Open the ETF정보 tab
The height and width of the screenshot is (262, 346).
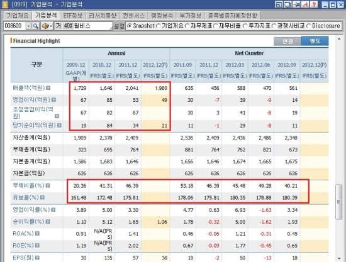(73, 16)
